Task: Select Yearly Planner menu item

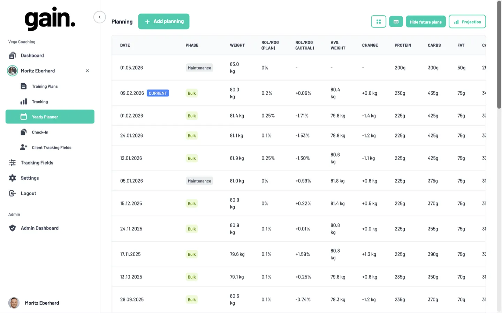Action: pyautogui.click(x=50, y=117)
